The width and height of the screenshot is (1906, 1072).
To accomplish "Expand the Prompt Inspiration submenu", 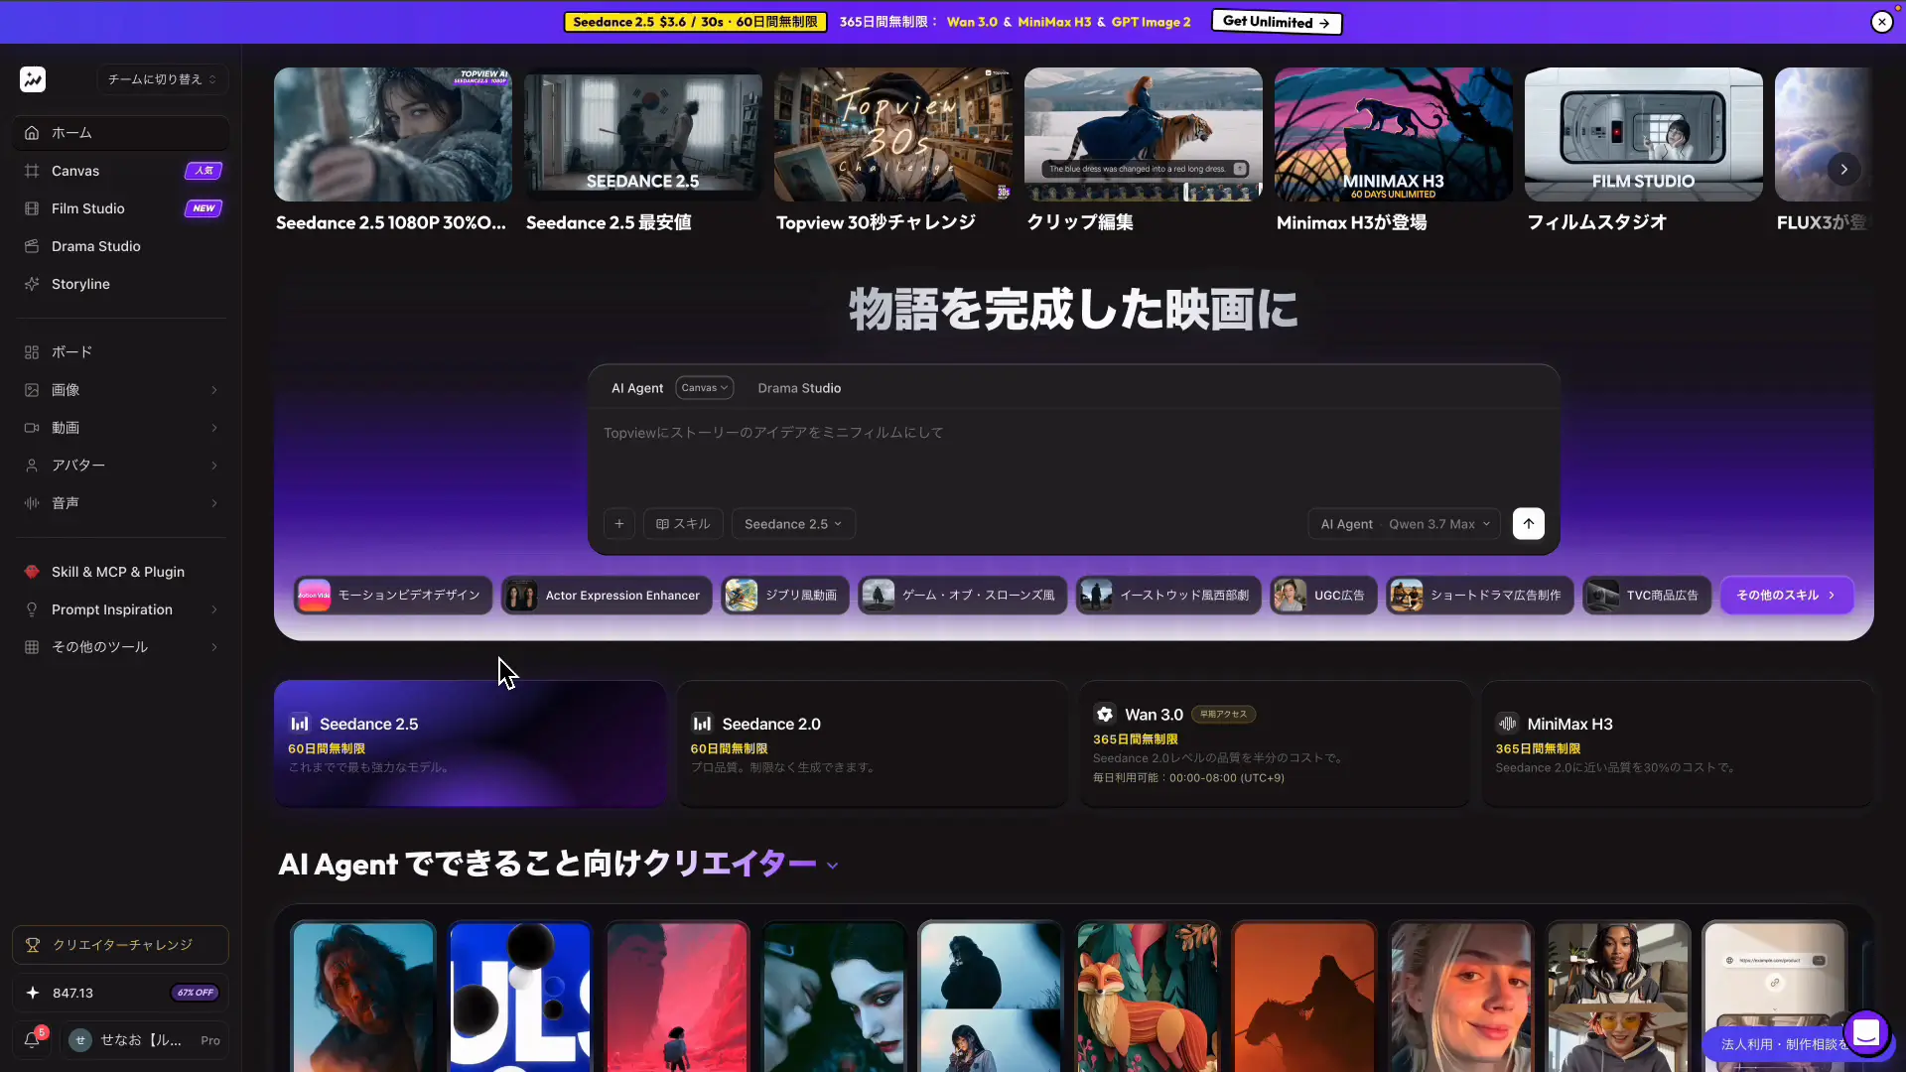I will [x=214, y=609].
